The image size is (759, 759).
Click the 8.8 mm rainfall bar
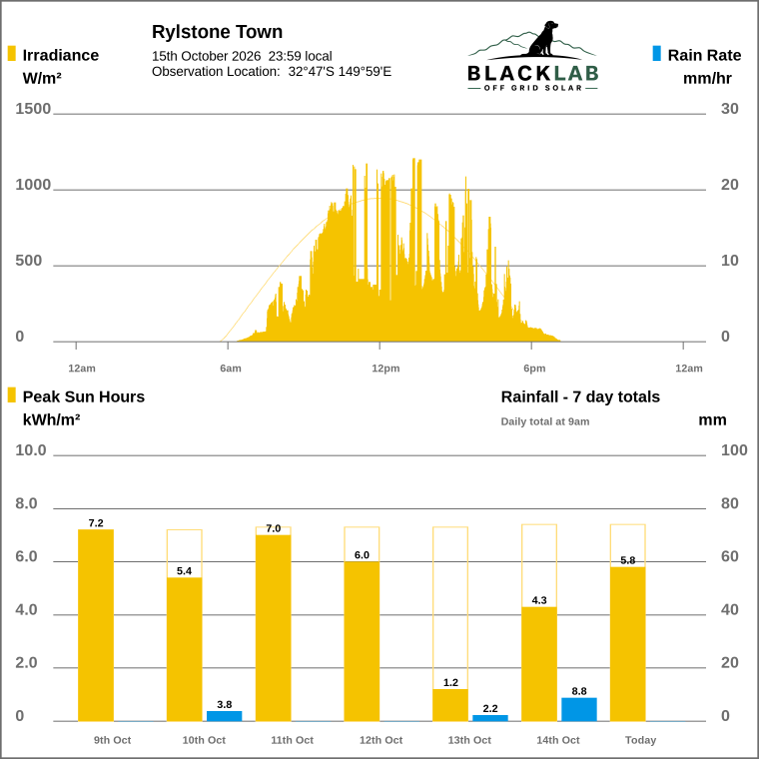(579, 709)
